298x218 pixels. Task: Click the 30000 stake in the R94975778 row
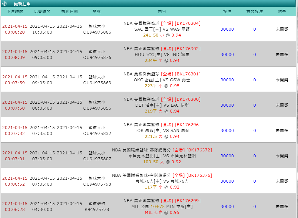point(227,207)
